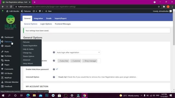The width and height of the screenshot is (175, 98).
Task: Open File Explorer from the taskbar
Action: click(34, 96)
